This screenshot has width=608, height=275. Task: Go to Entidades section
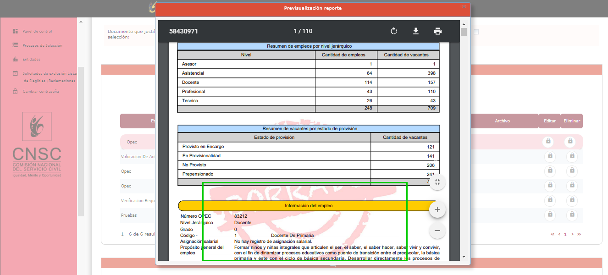[32, 59]
